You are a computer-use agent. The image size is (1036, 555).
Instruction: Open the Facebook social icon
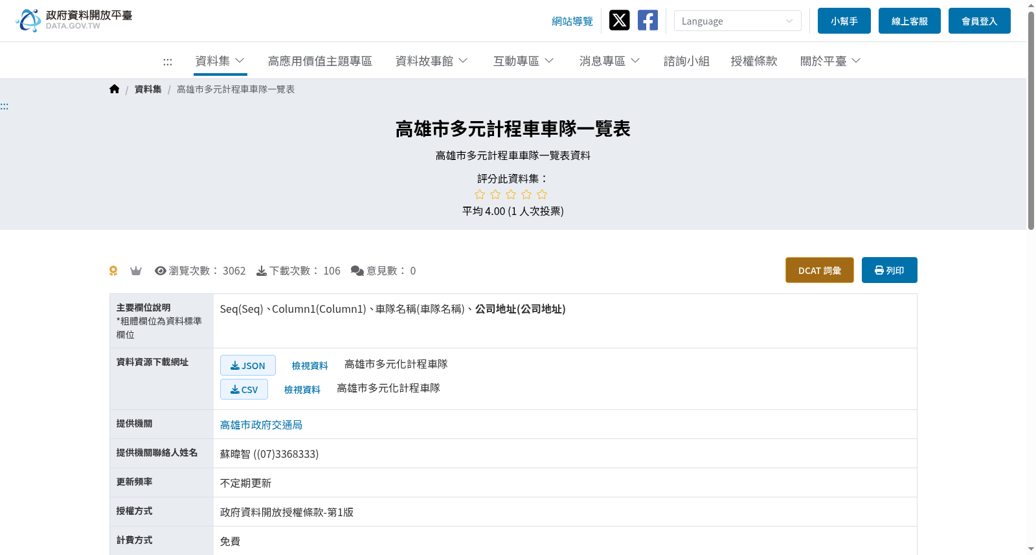click(647, 20)
